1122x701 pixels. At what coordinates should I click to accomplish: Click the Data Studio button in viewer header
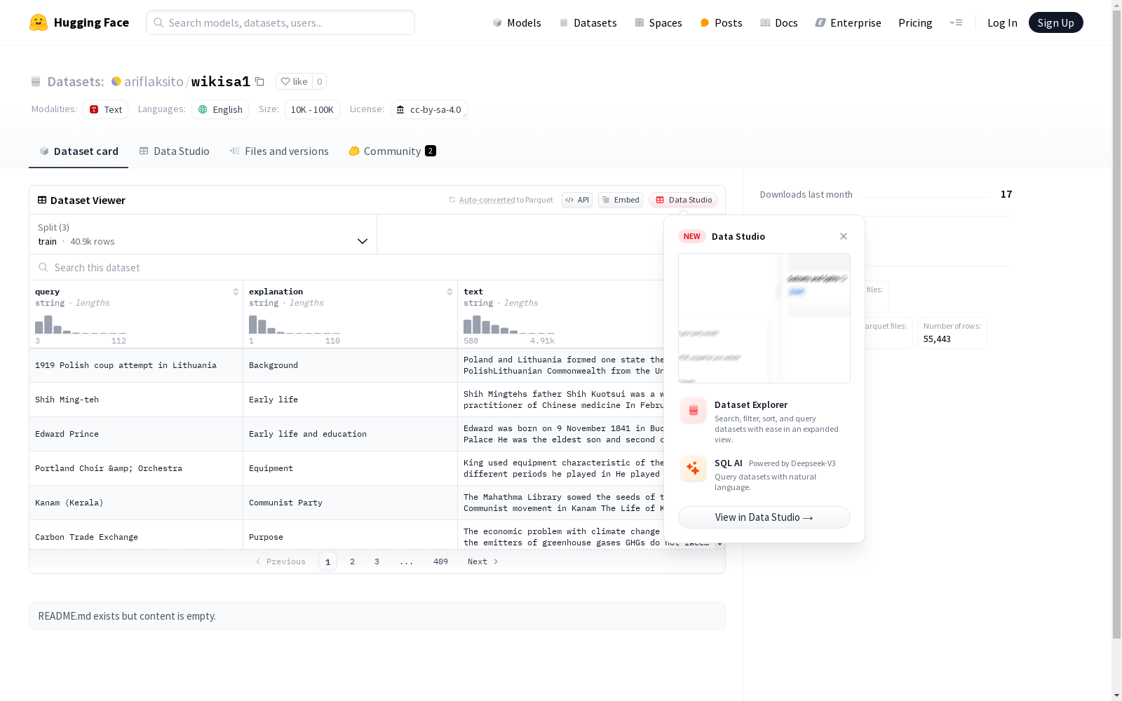684,200
